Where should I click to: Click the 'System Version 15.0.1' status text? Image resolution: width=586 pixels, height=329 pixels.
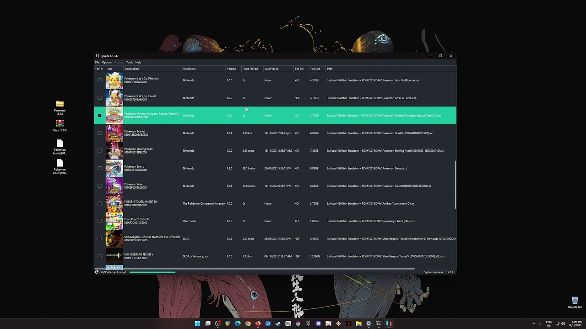click(x=439, y=272)
